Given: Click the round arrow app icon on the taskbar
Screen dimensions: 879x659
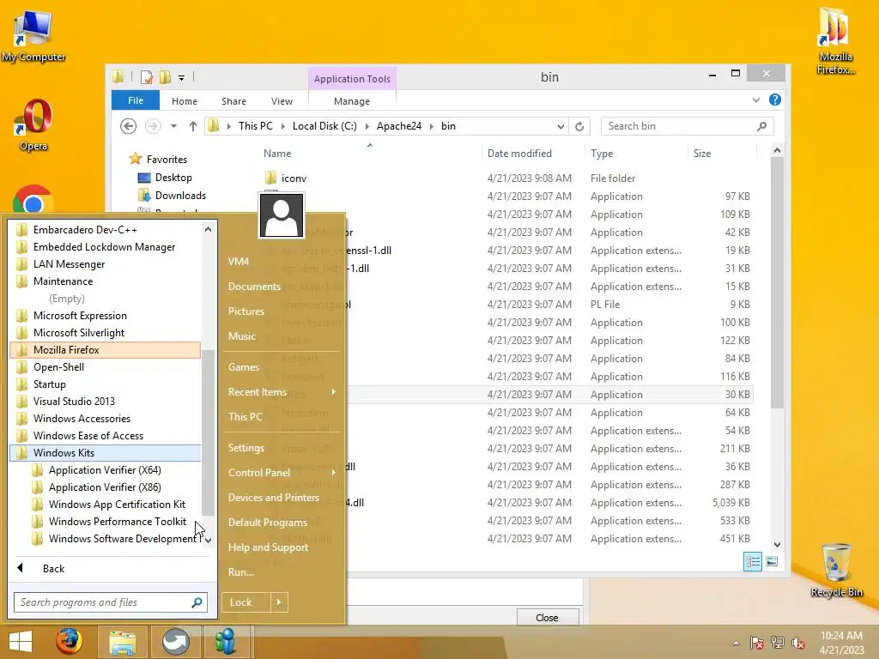Looking at the screenshot, I should tap(175, 642).
